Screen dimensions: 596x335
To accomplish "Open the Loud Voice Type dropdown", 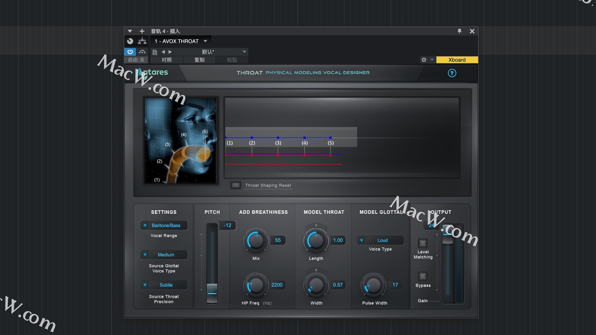I will (x=381, y=240).
